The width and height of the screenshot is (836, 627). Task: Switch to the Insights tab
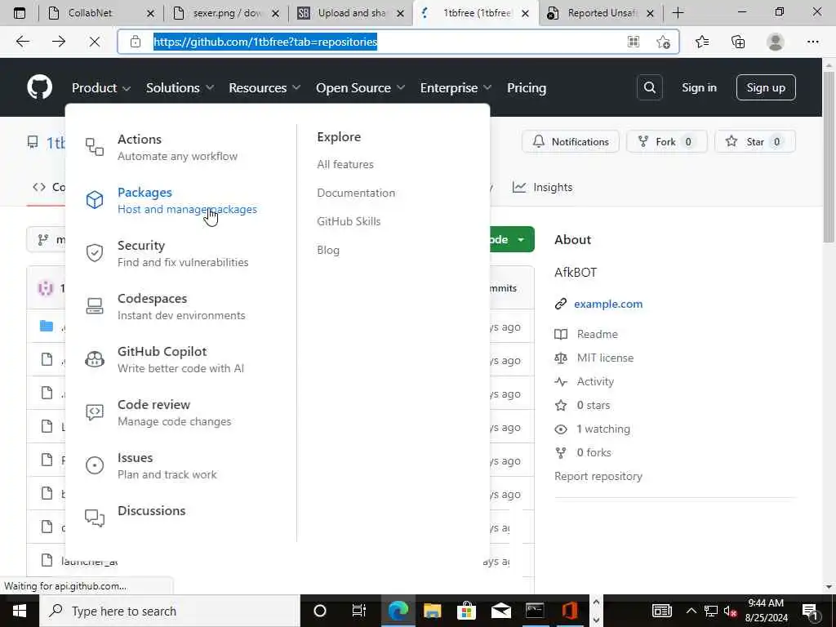point(543,187)
